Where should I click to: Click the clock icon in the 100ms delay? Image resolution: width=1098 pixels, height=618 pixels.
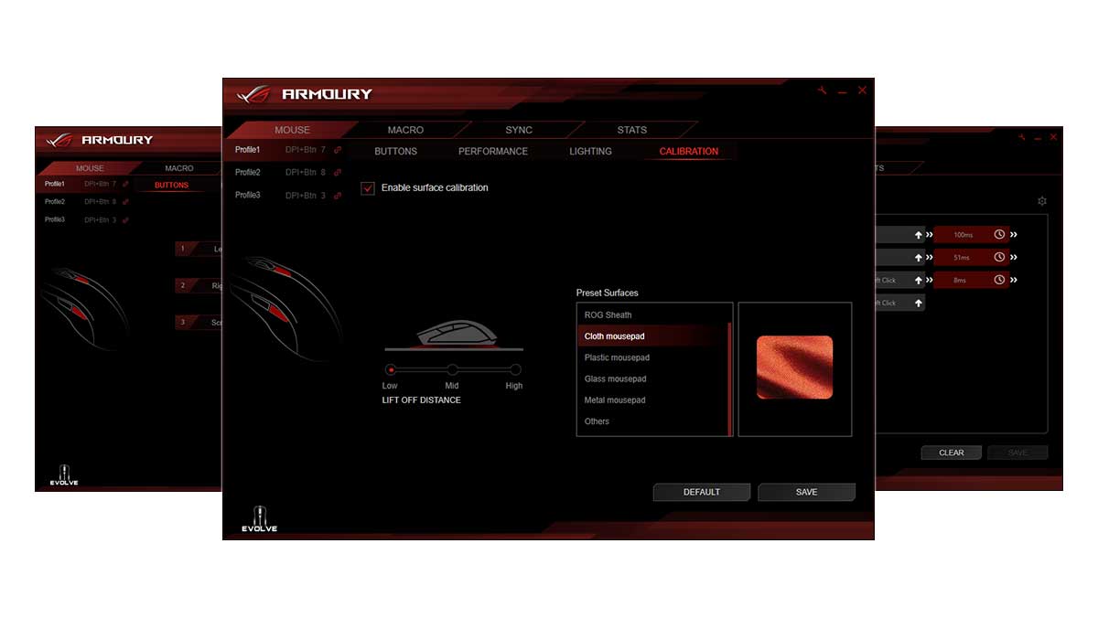(999, 235)
